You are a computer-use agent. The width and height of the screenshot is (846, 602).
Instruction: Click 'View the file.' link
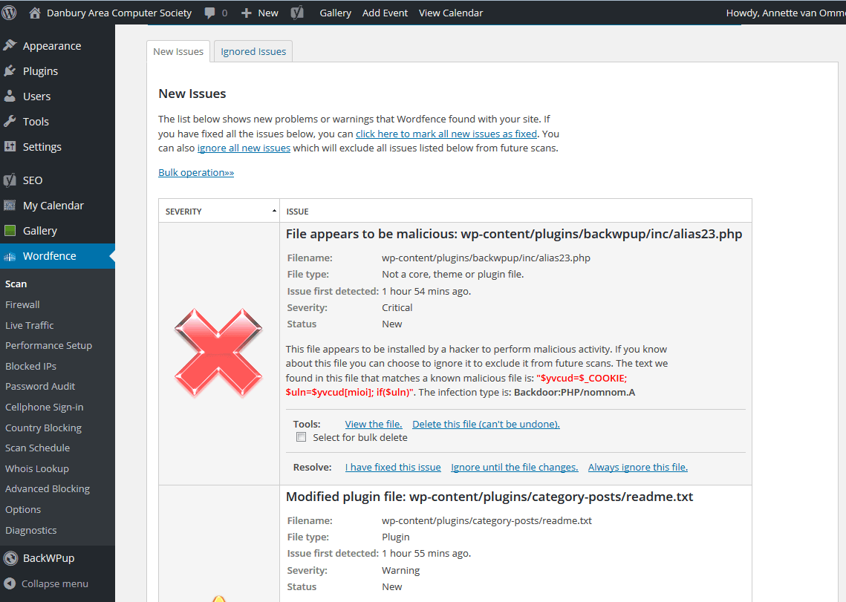point(374,424)
